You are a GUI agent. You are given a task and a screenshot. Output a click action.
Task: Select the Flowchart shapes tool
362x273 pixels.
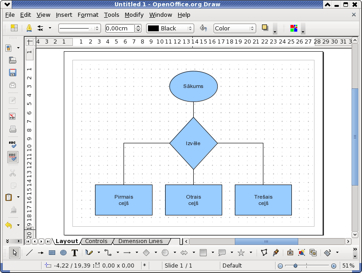coord(203,253)
